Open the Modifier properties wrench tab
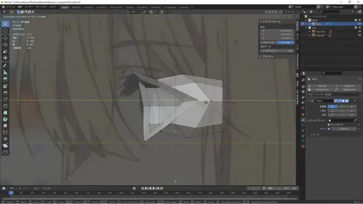This screenshot has width=363, height=204. (303, 120)
